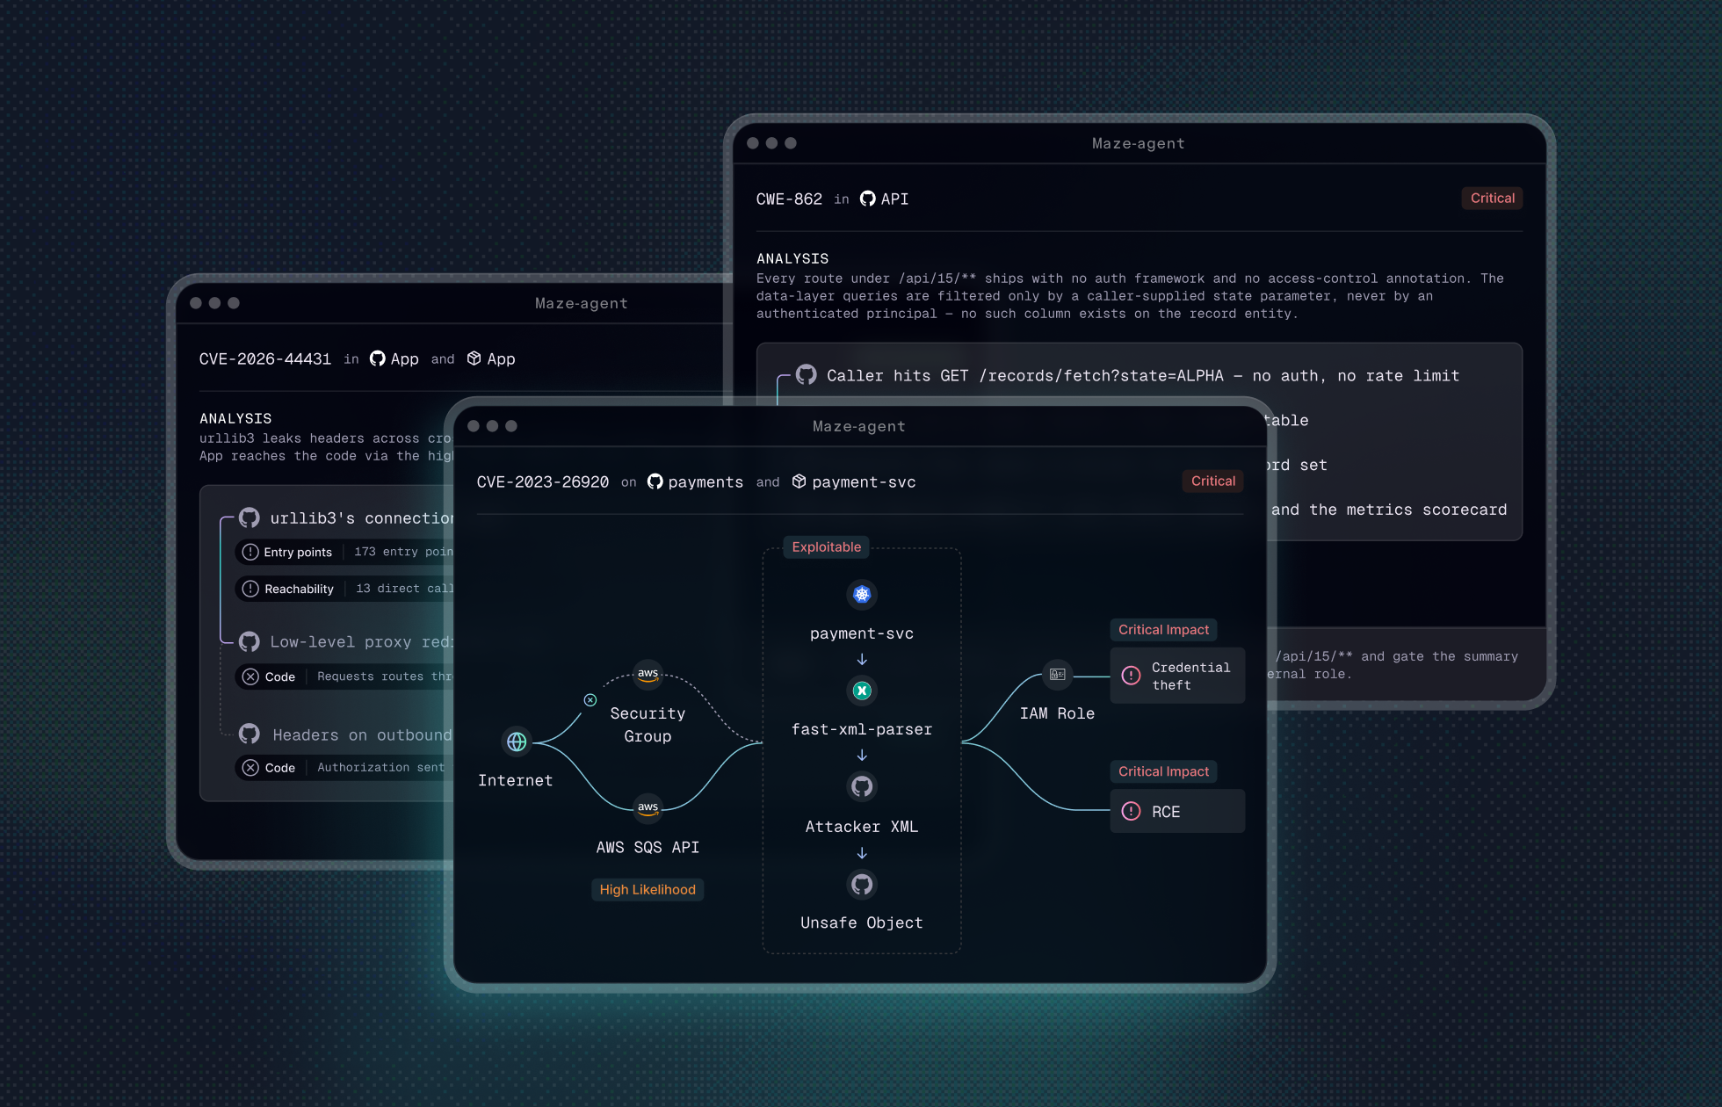The height and width of the screenshot is (1107, 1722).
Task: Click the CWE-862 identifier
Action: click(x=789, y=199)
